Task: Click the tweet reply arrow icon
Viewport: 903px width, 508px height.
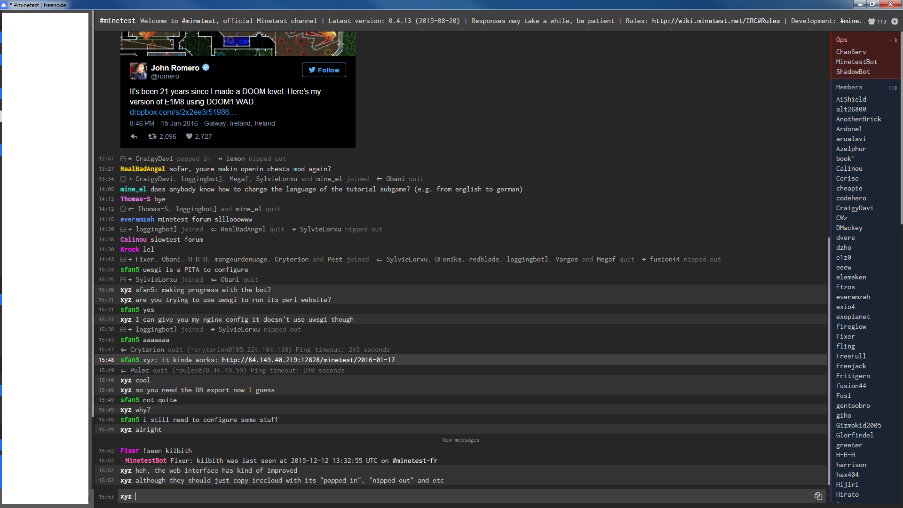Action: (134, 136)
